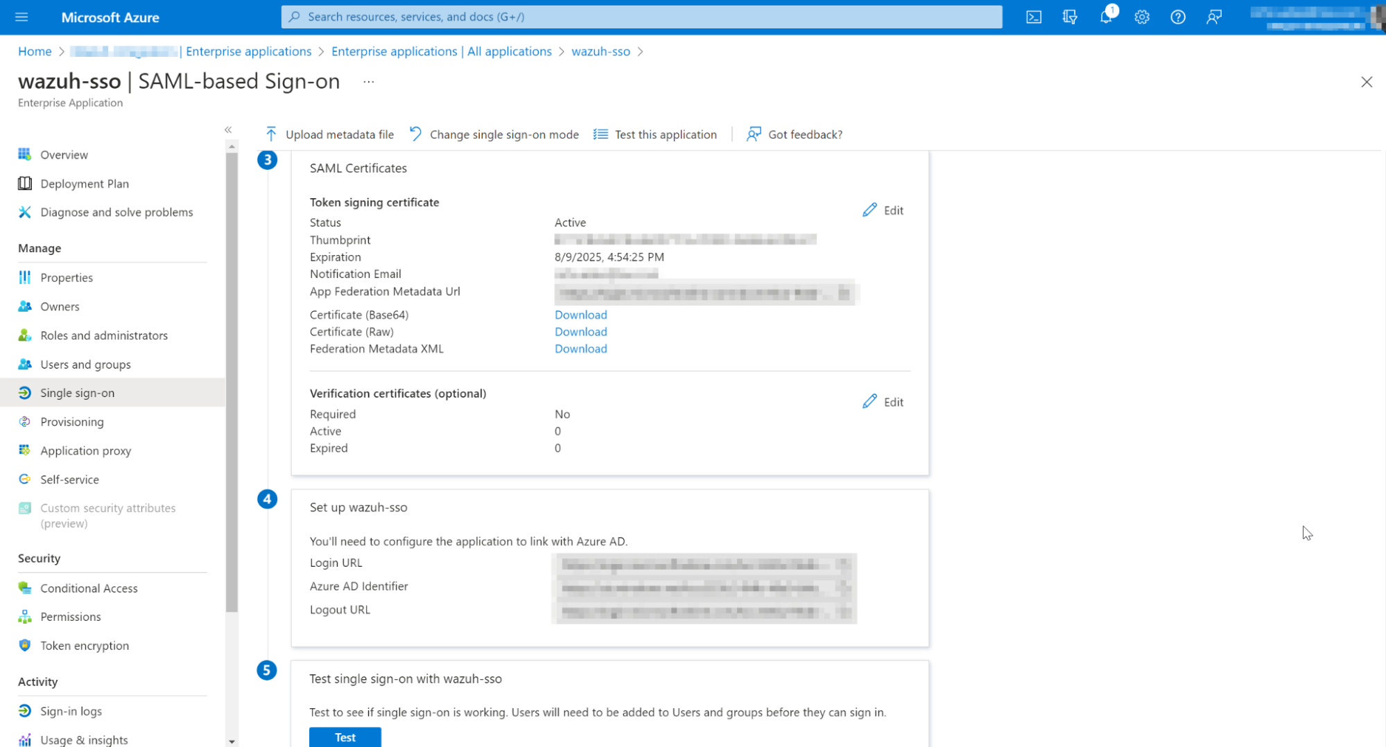1386x747 pixels.
Task: Click Upload metadata file
Action: coord(329,134)
